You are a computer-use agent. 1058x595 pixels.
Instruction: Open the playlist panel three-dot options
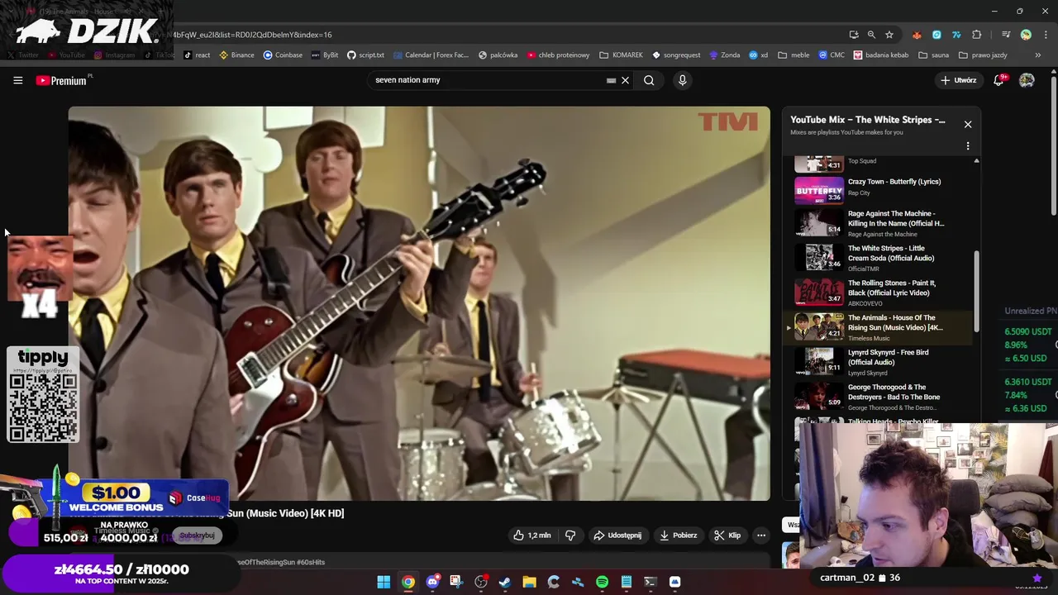pyautogui.click(x=968, y=146)
